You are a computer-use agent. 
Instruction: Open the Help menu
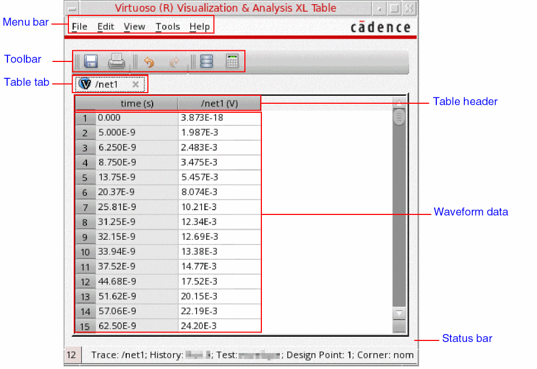[x=200, y=26]
